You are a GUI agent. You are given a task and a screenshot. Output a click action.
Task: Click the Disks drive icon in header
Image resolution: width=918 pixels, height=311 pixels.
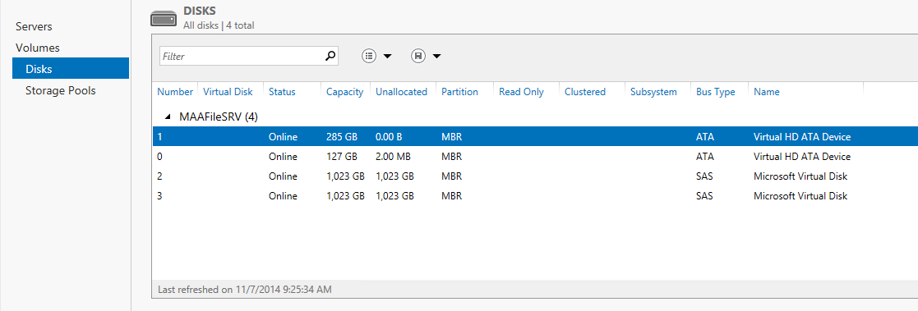click(164, 18)
